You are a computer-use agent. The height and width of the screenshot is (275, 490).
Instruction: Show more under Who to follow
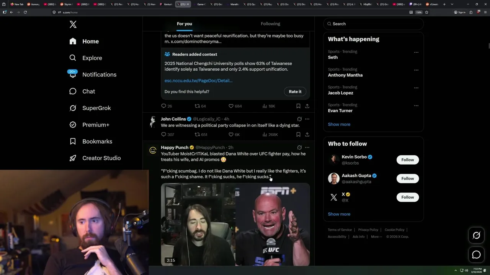tap(339, 214)
